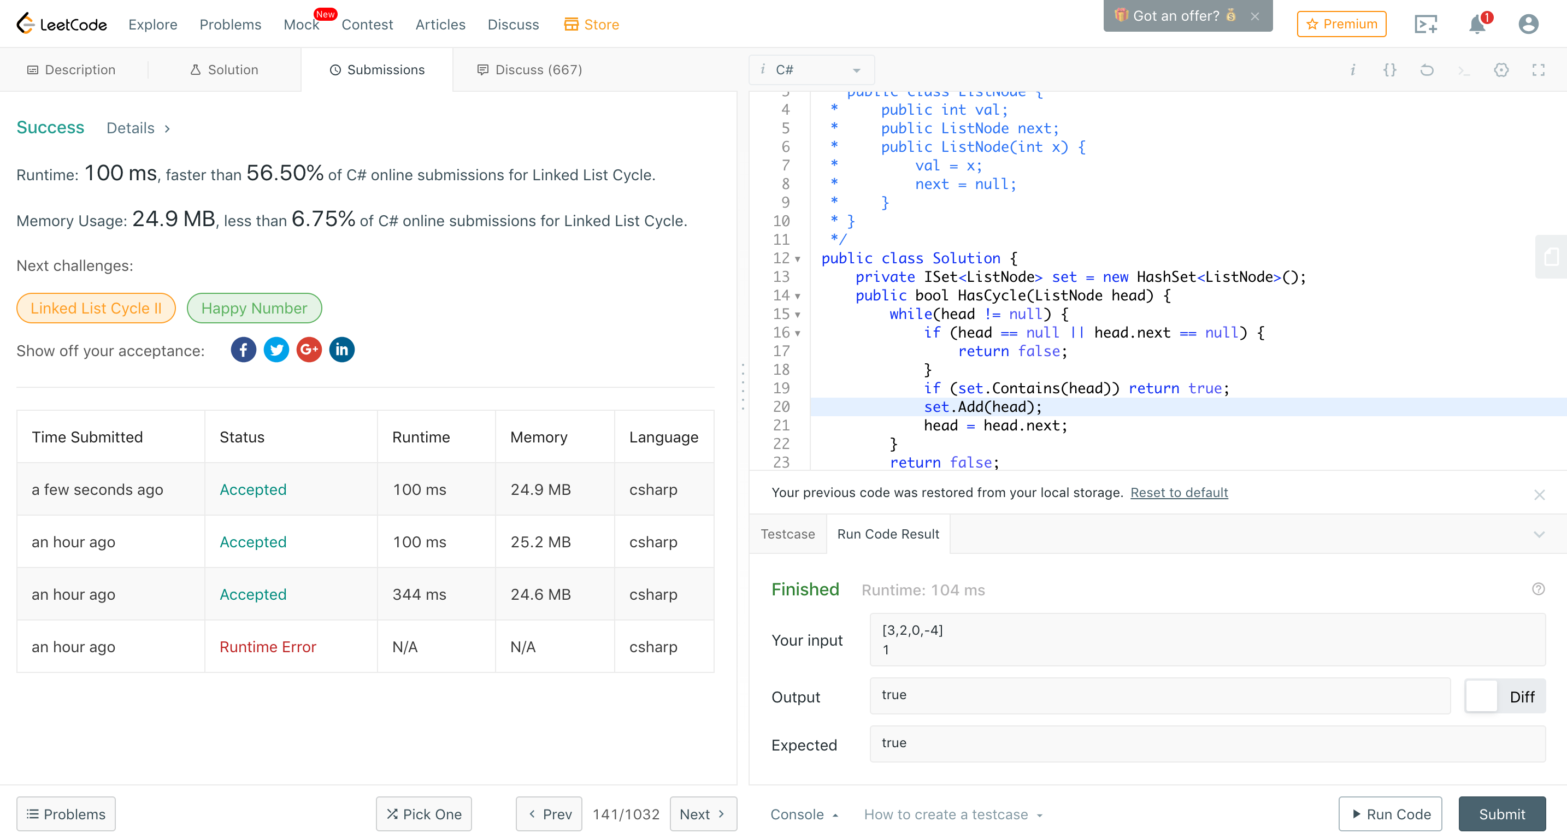The height and width of the screenshot is (839, 1567).
Task: Click Pick One random problem
Action: pyautogui.click(x=423, y=814)
